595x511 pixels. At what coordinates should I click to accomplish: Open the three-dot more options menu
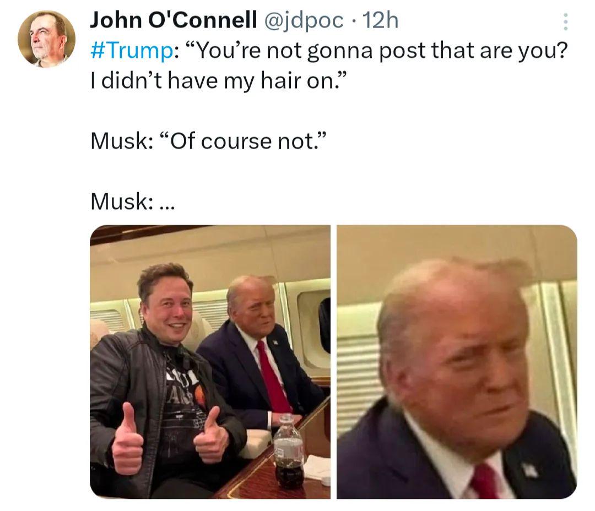pos(565,21)
